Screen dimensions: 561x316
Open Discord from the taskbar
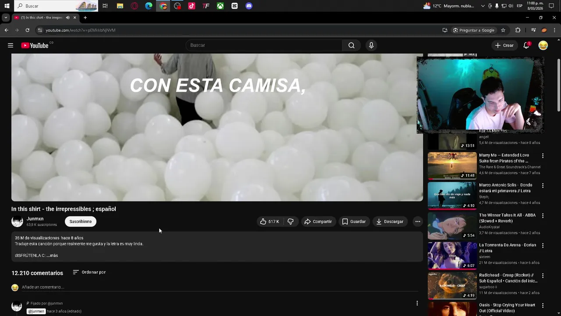[x=249, y=6]
